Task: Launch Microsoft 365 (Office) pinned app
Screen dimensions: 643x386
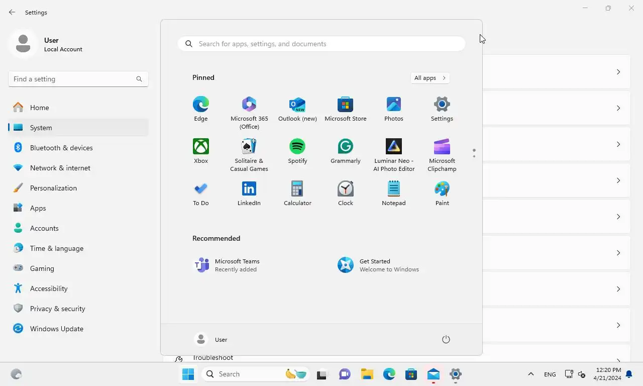Action: [249, 113]
